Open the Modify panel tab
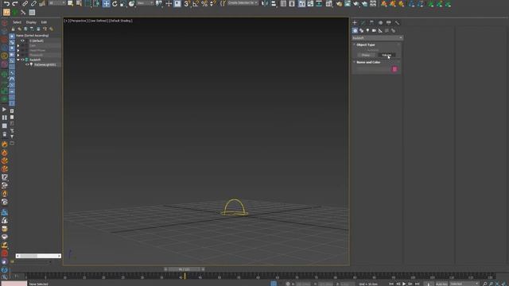This screenshot has width=509, height=286. (x=363, y=23)
